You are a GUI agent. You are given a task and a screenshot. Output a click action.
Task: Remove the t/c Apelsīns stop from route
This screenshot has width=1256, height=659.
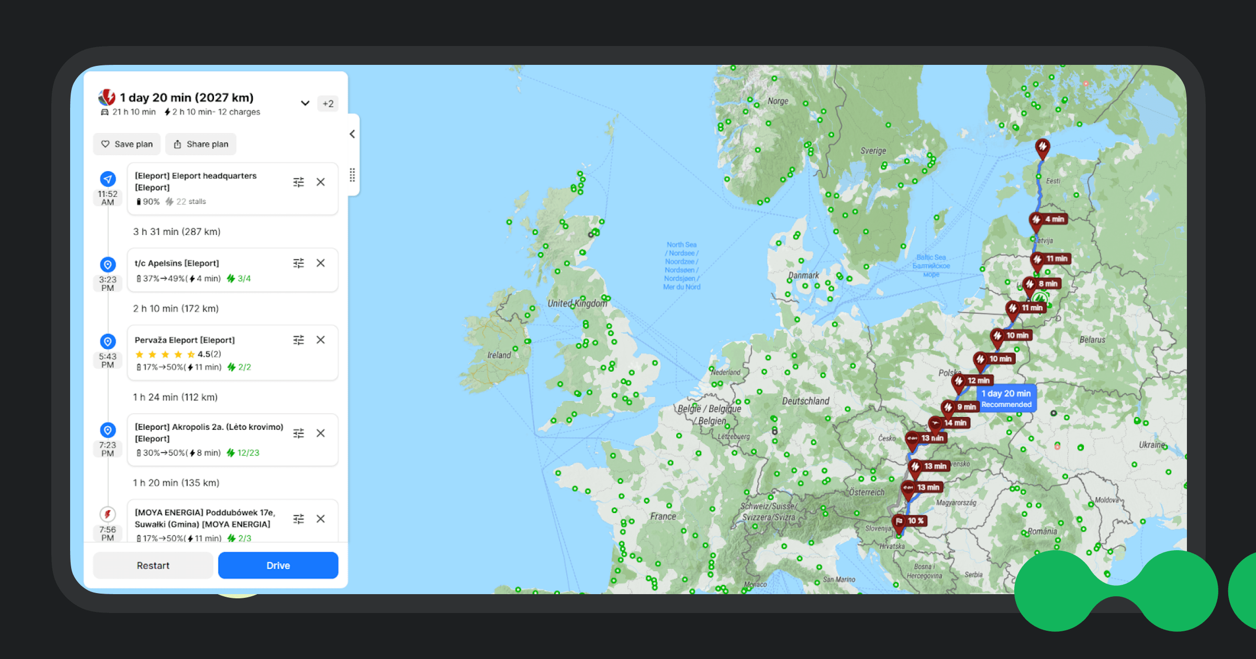pos(321,263)
